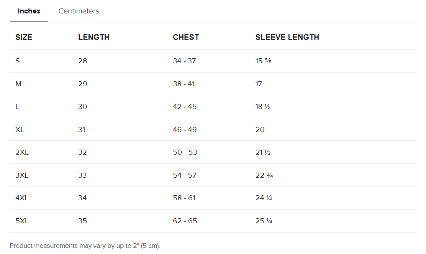Select the Inches tab

pyautogui.click(x=29, y=11)
